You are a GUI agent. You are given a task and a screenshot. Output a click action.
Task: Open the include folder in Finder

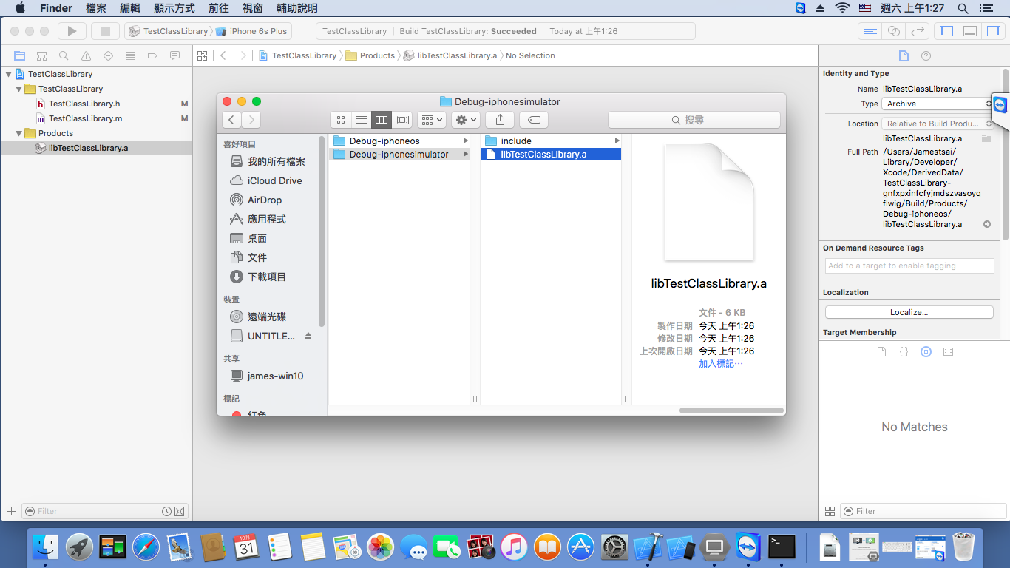click(551, 141)
